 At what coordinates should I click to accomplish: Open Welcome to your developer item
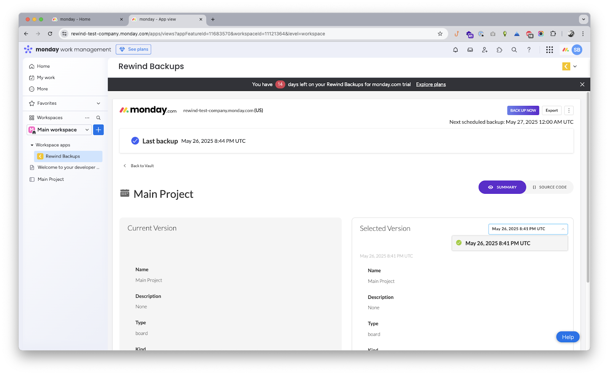pos(65,168)
